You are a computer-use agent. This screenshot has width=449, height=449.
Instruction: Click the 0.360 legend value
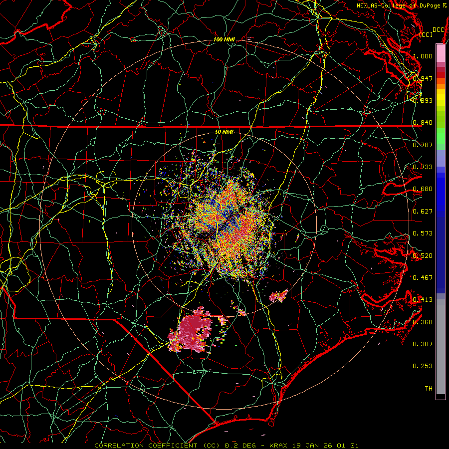click(x=423, y=322)
